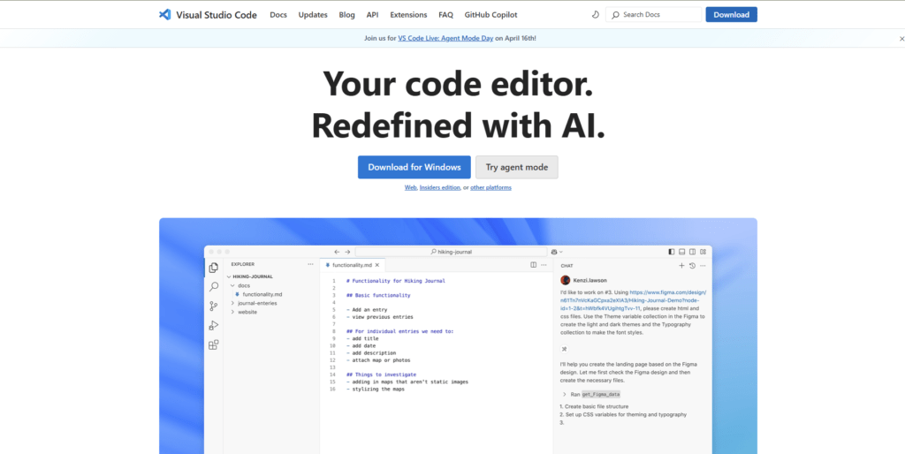Open Source Control in activity bar
This screenshot has width=905, height=454.
click(213, 306)
